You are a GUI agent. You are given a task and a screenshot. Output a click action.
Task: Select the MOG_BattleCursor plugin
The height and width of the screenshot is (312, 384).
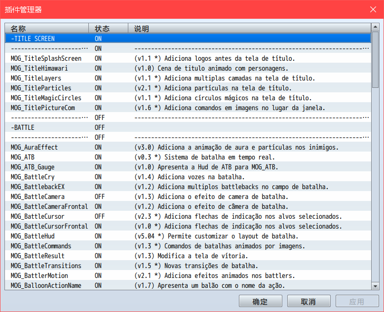click(x=188, y=216)
